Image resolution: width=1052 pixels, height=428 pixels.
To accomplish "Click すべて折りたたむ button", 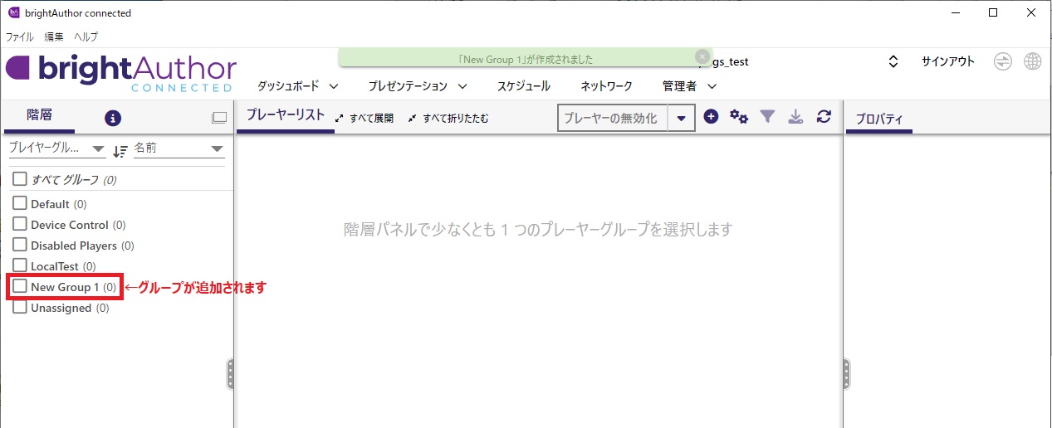I will [448, 119].
